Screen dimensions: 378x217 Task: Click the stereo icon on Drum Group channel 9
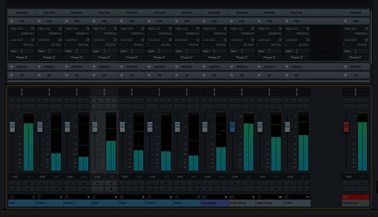click(x=231, y=197)
